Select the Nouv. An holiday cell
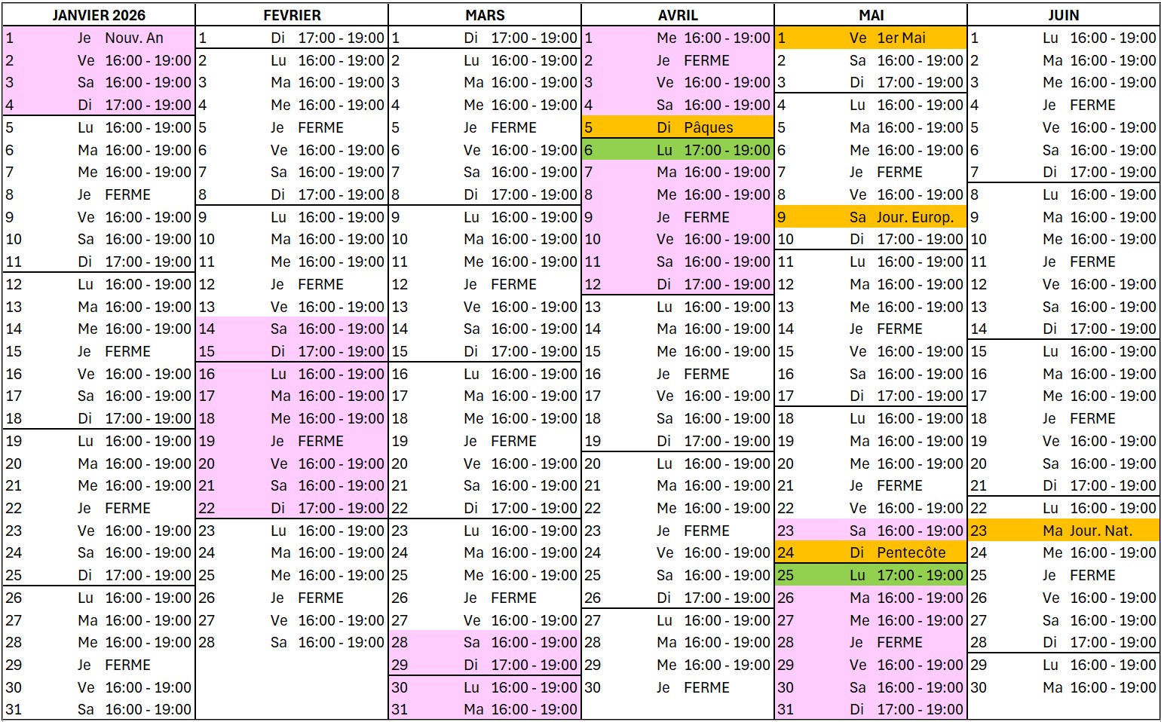Image resolution: width=1161 pixels, height=722 pixels. [x=134, y=38]
